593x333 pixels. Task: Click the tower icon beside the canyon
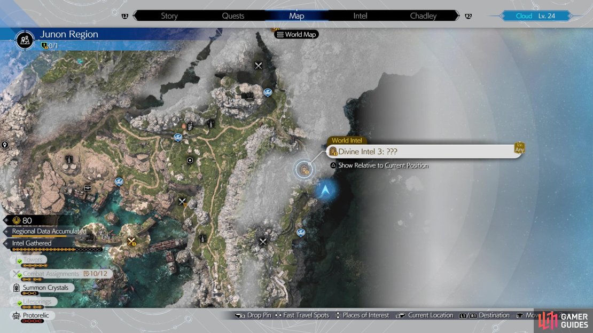pyautogui.click(x=210, y=123)
